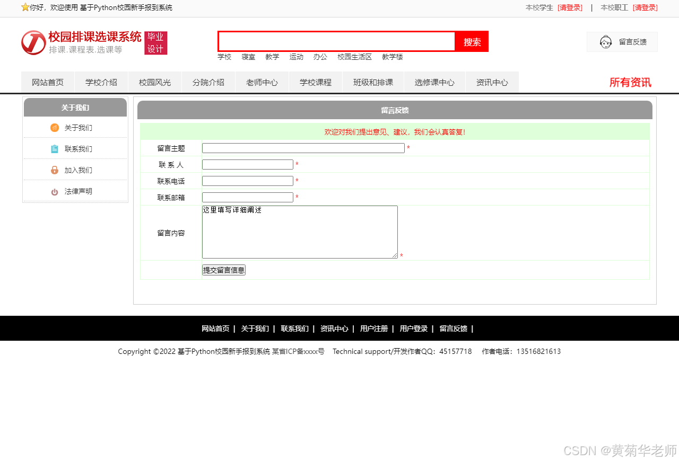Submit the form with 提交留言信息 button
Screen dimensions: 679x462
223,270
